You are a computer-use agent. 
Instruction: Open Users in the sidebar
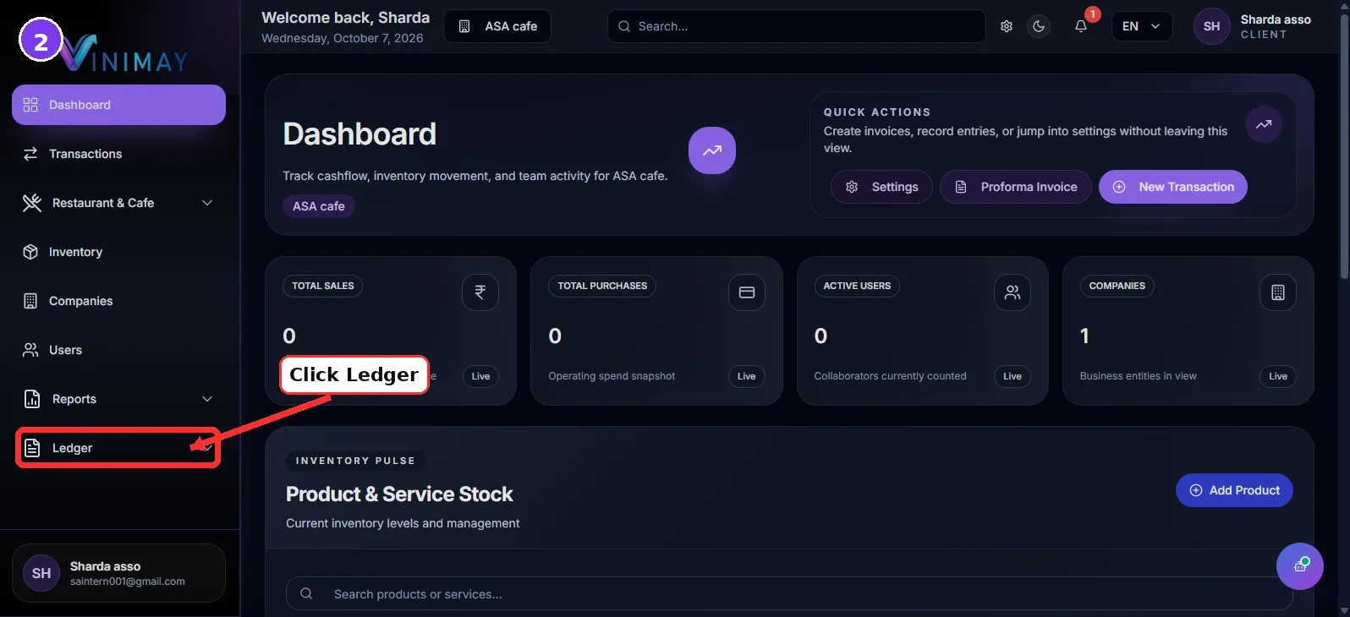[118, 350]
